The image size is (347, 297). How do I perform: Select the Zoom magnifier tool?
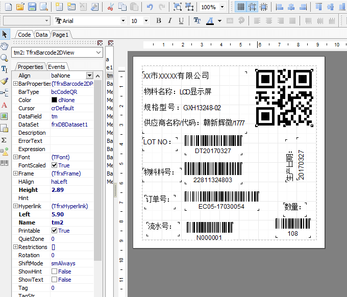click(x=5, y=58)
